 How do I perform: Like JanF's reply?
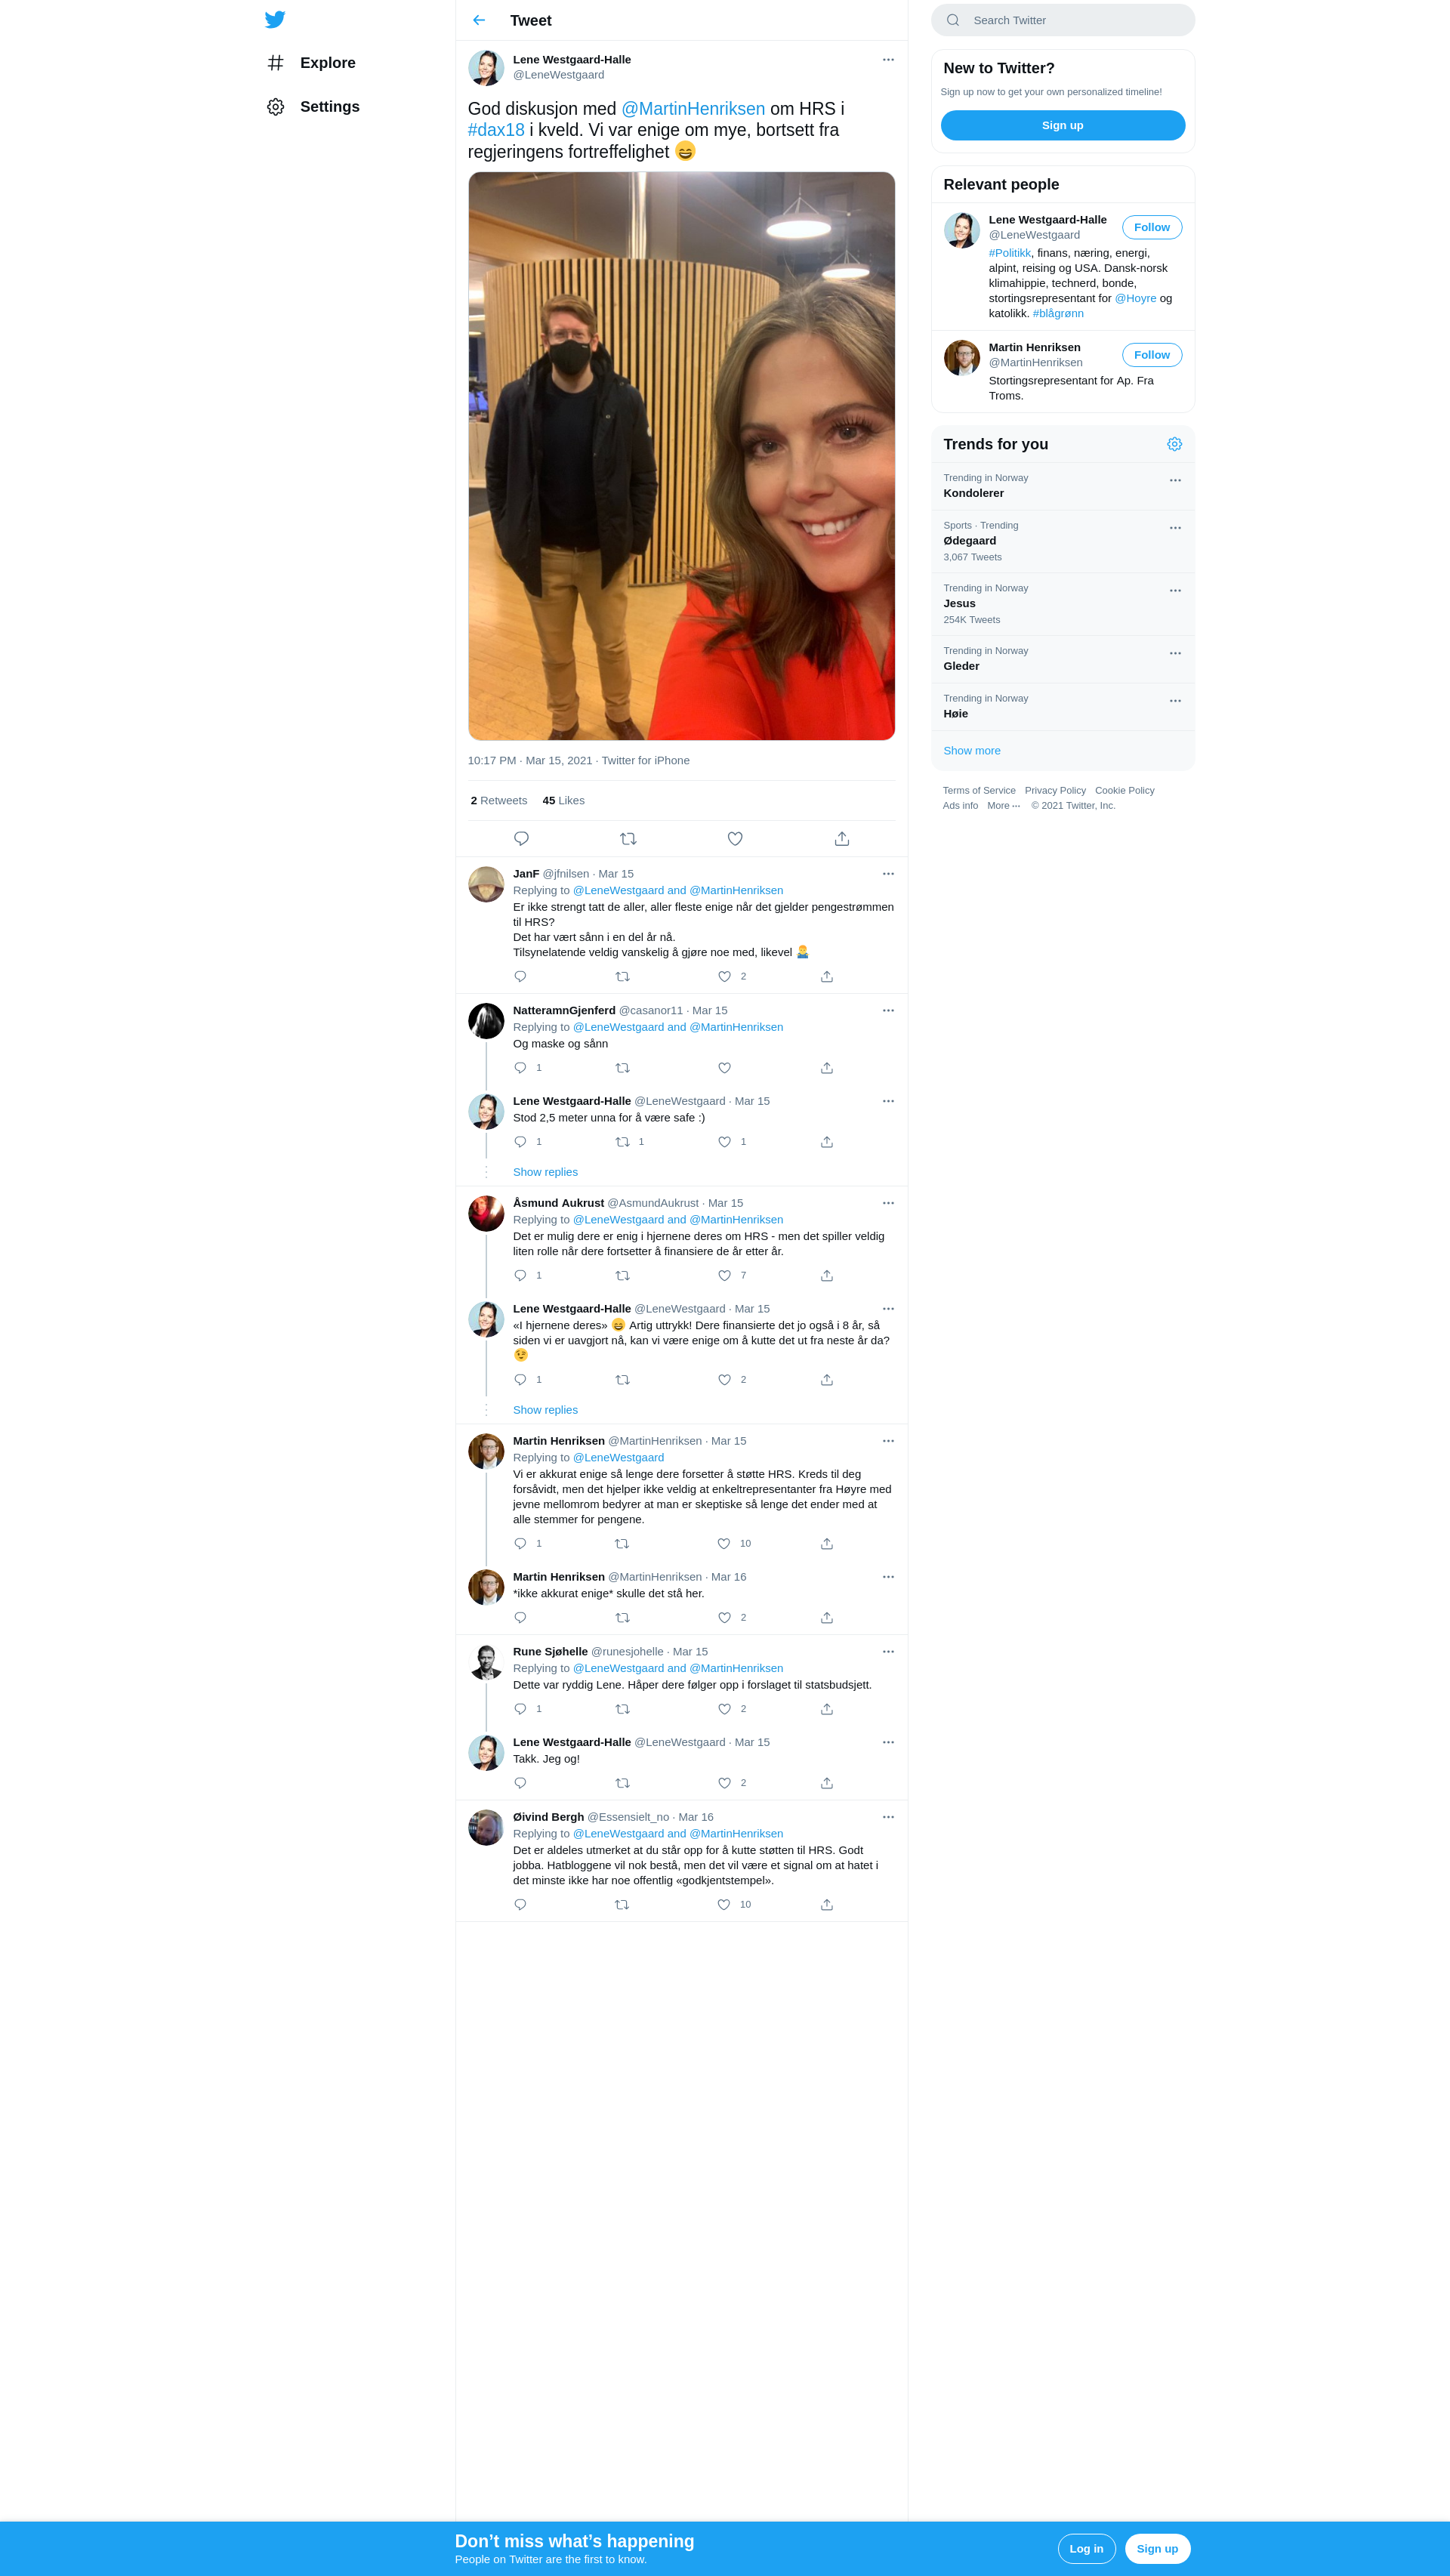click(724, 976)
